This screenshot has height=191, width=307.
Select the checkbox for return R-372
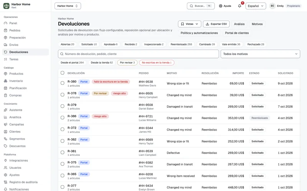63,129
